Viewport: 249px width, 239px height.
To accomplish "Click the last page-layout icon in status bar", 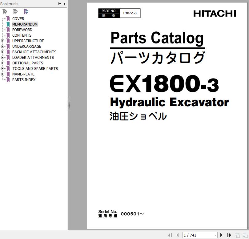I will [245, 235].
